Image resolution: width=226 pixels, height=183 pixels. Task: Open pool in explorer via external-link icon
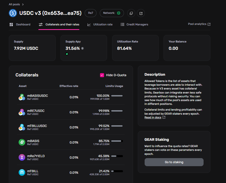coord(141,13)
